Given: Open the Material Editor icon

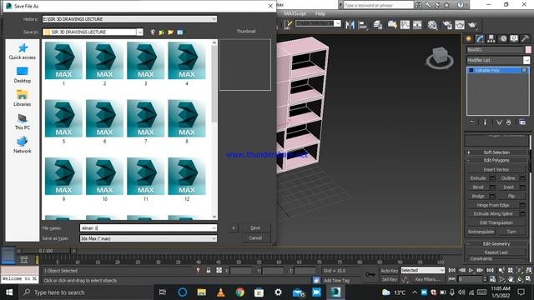Looking at the screenshot, I should (x=432, y=25).
